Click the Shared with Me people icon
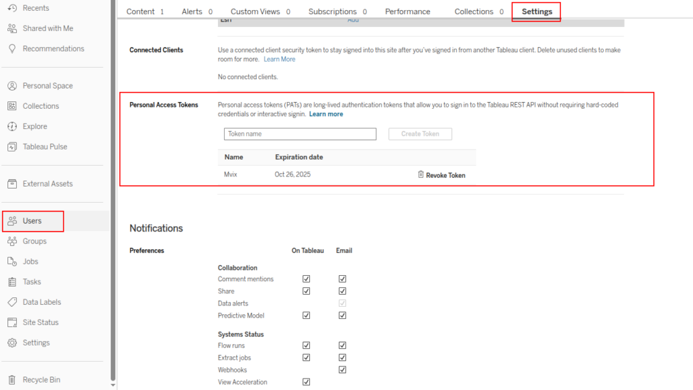The height and width of the screenshot is (390, 693). 12,28
